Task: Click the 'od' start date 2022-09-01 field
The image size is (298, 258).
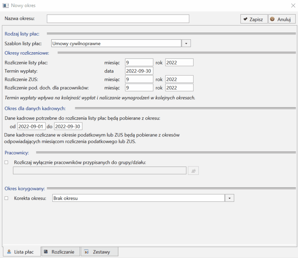Action: (x=32, y=126)
